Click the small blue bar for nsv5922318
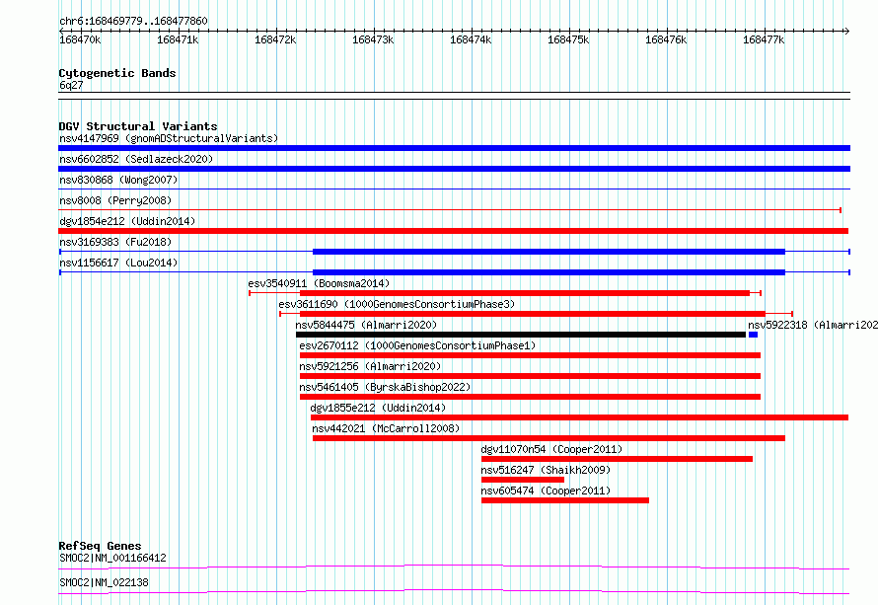The image size is (878, 605). [x=753, y=335]
